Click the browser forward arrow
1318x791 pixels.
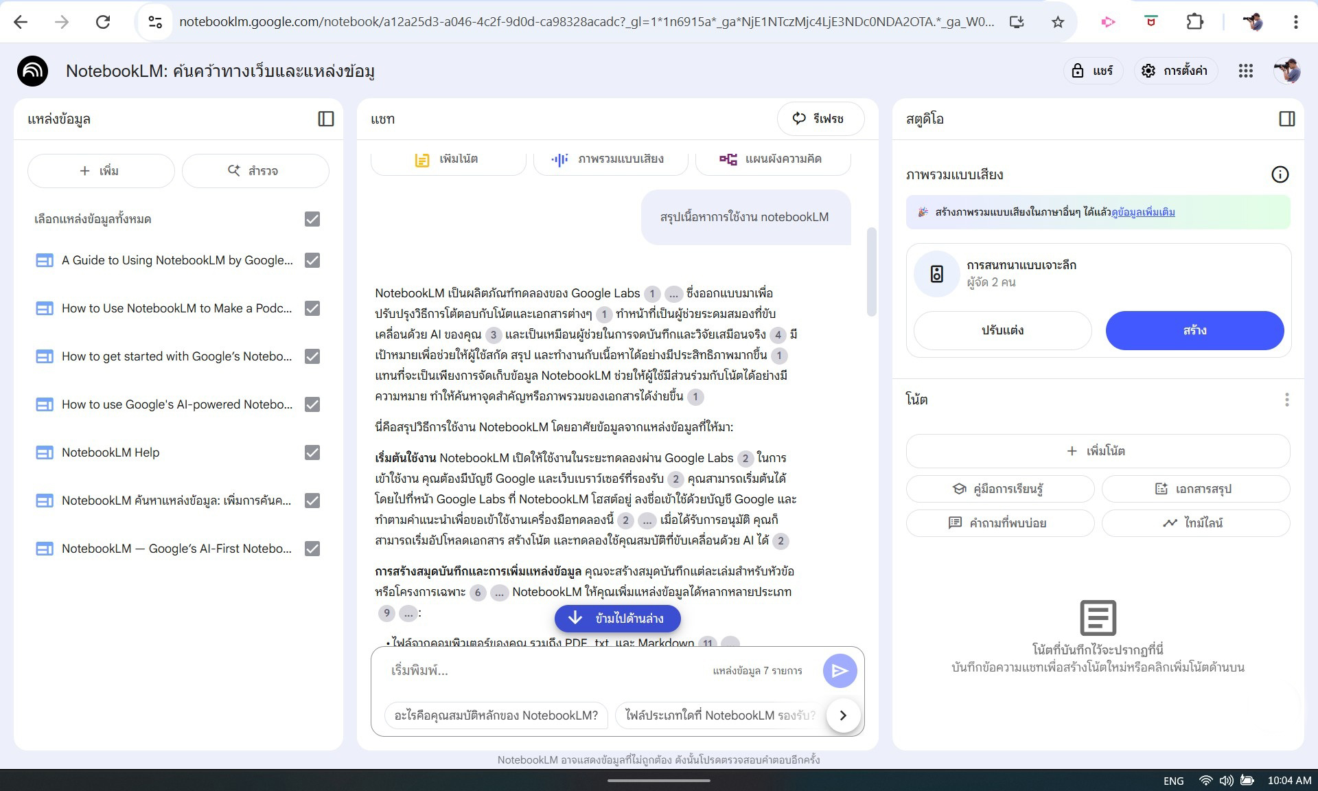(62, 22)
